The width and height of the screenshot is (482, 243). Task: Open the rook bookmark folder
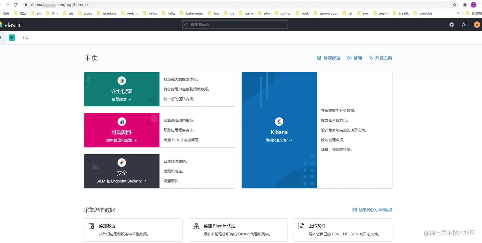tap(303, 13)
